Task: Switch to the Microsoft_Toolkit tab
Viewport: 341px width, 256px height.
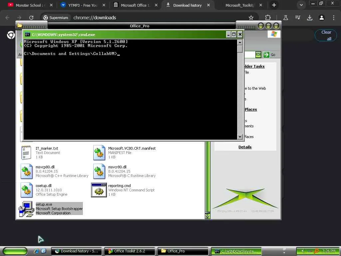Action: [239, 5]
